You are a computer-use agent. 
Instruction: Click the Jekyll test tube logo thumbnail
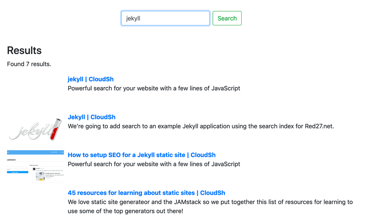pos(35,129)
